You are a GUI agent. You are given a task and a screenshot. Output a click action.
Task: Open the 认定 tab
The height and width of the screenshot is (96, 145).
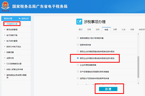[124, 30]
